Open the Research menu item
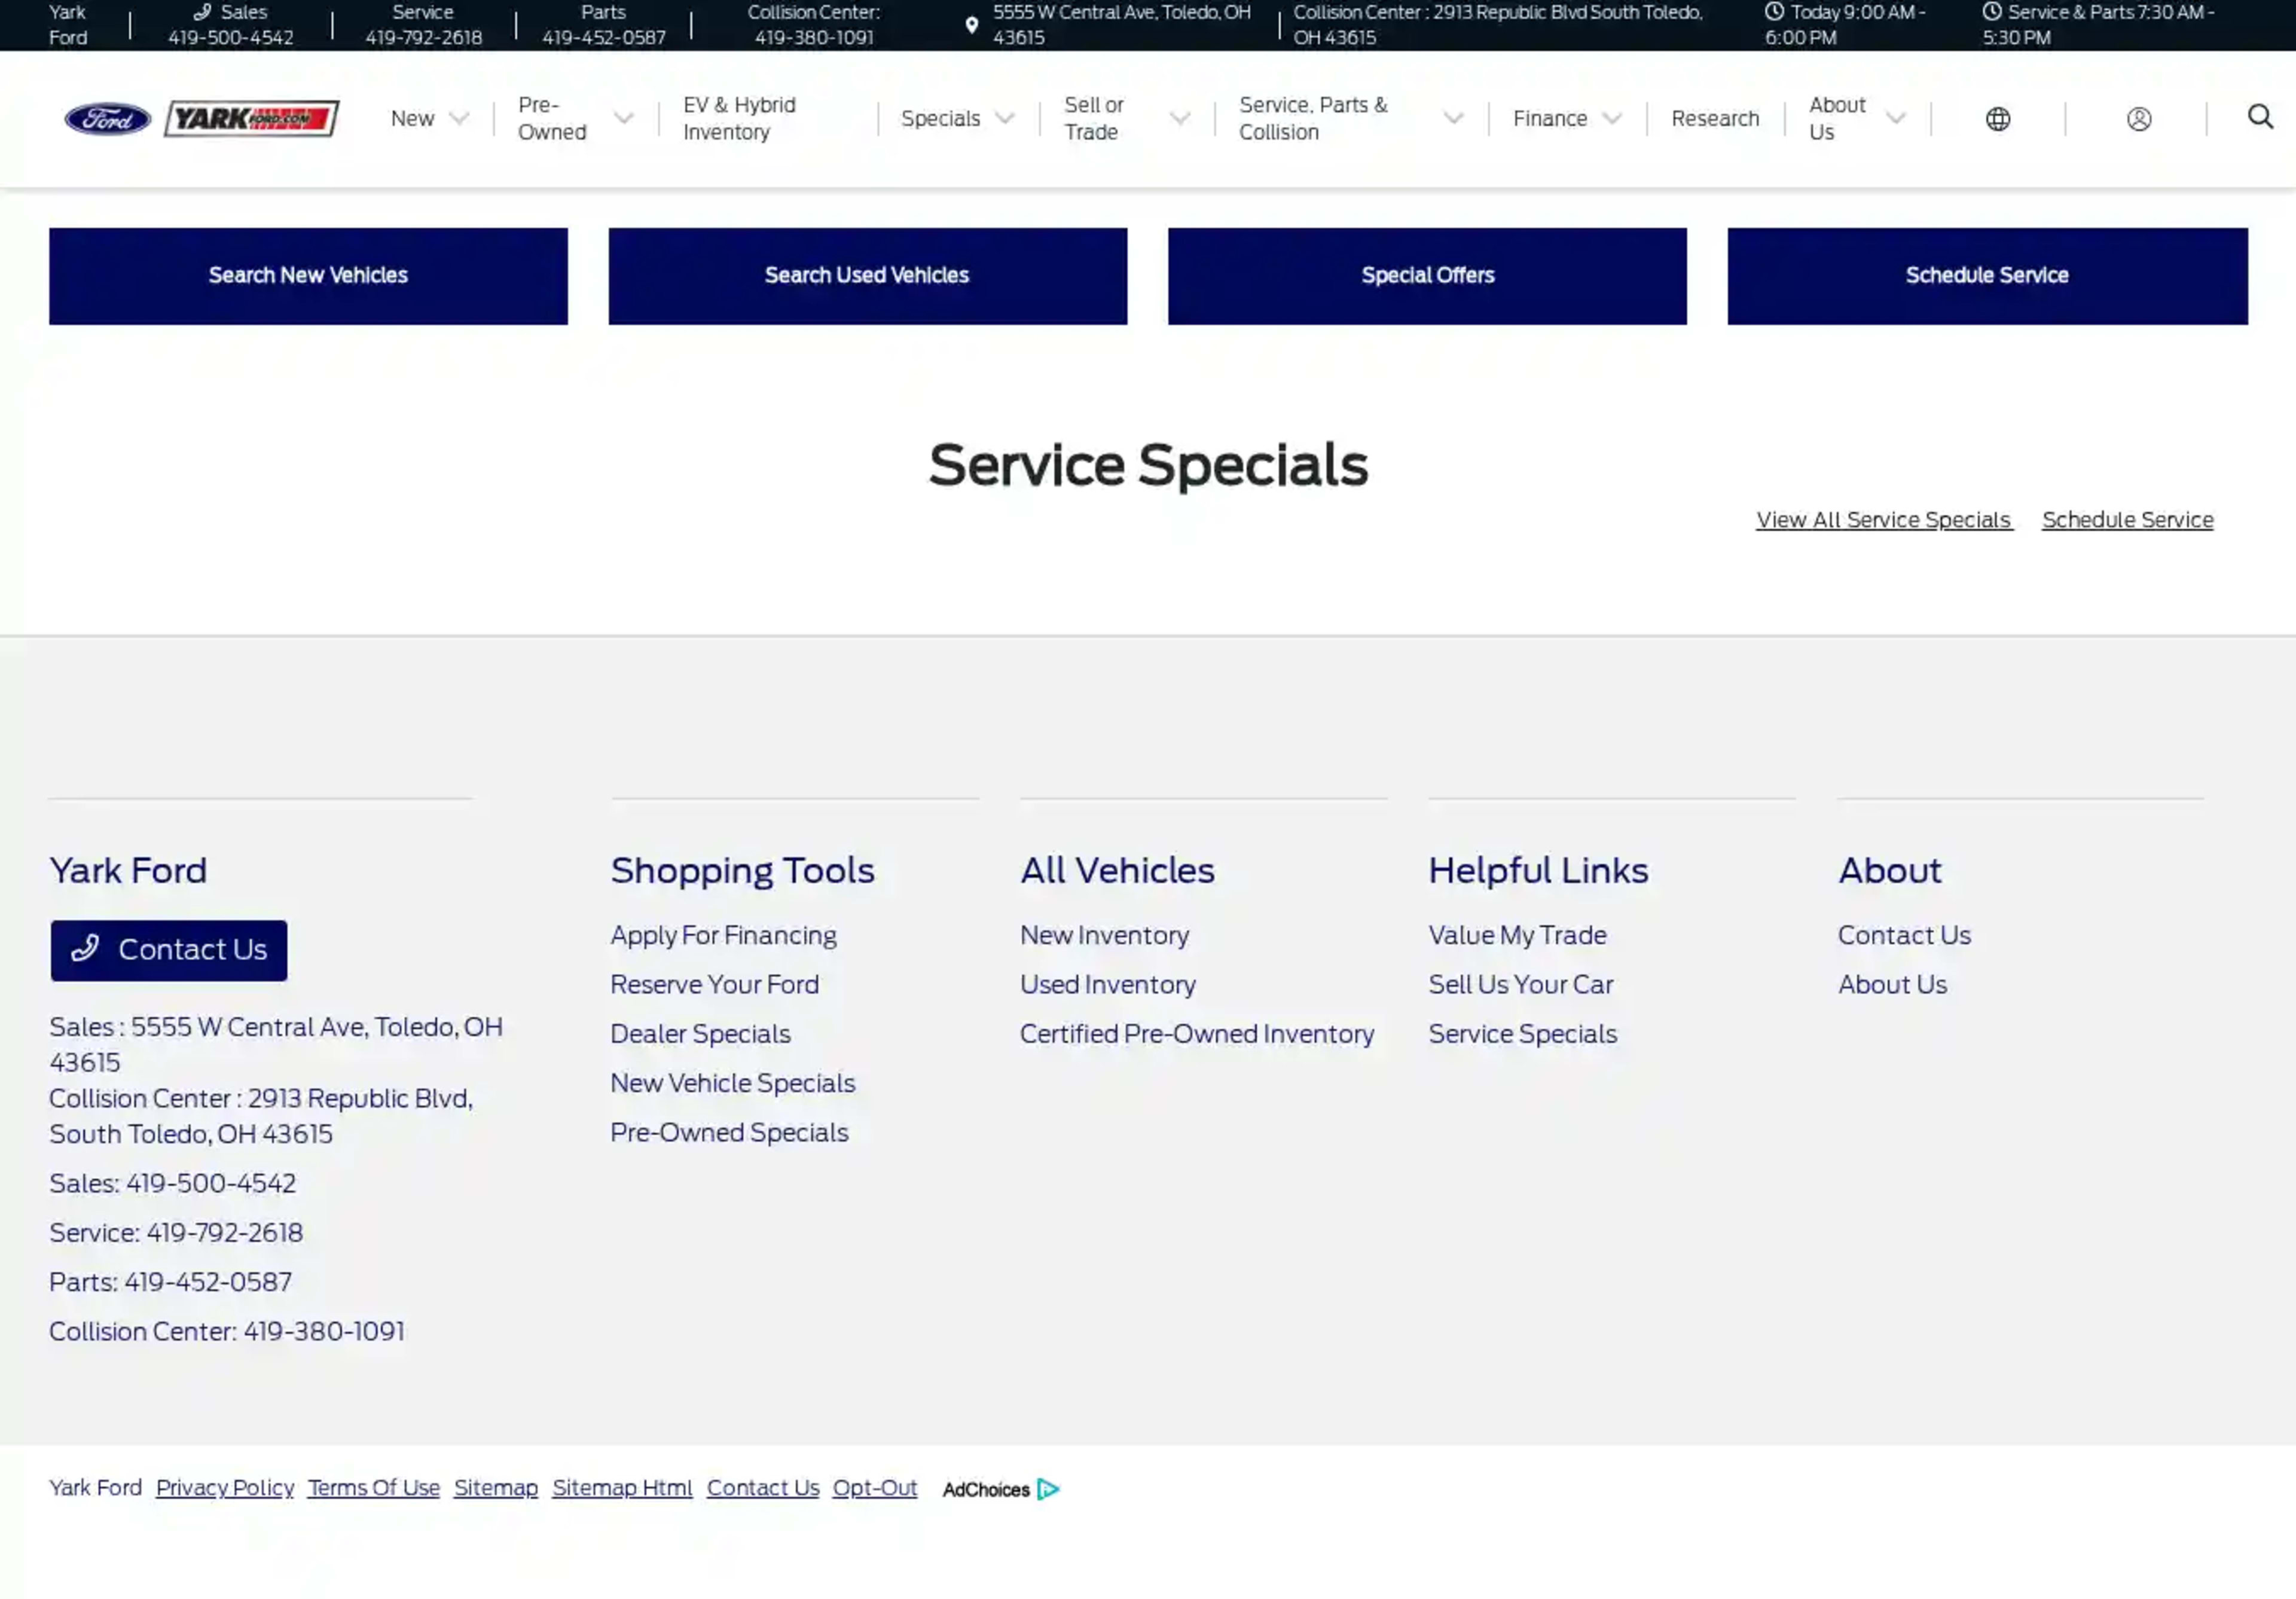2296x1599 pixels. (x=1714, y=119)
